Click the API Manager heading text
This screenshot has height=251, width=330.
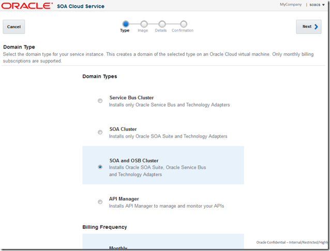pos(124,199)
